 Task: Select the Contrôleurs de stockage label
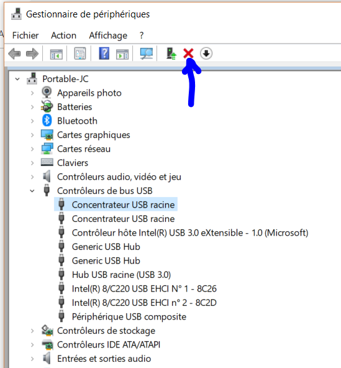point(106,331)
